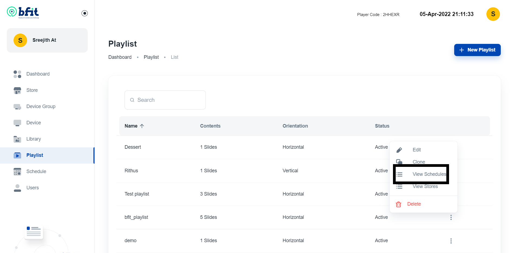520x253 pixels.
Task: Click the Edit pencil icon
Action: (x=399, y=150)
